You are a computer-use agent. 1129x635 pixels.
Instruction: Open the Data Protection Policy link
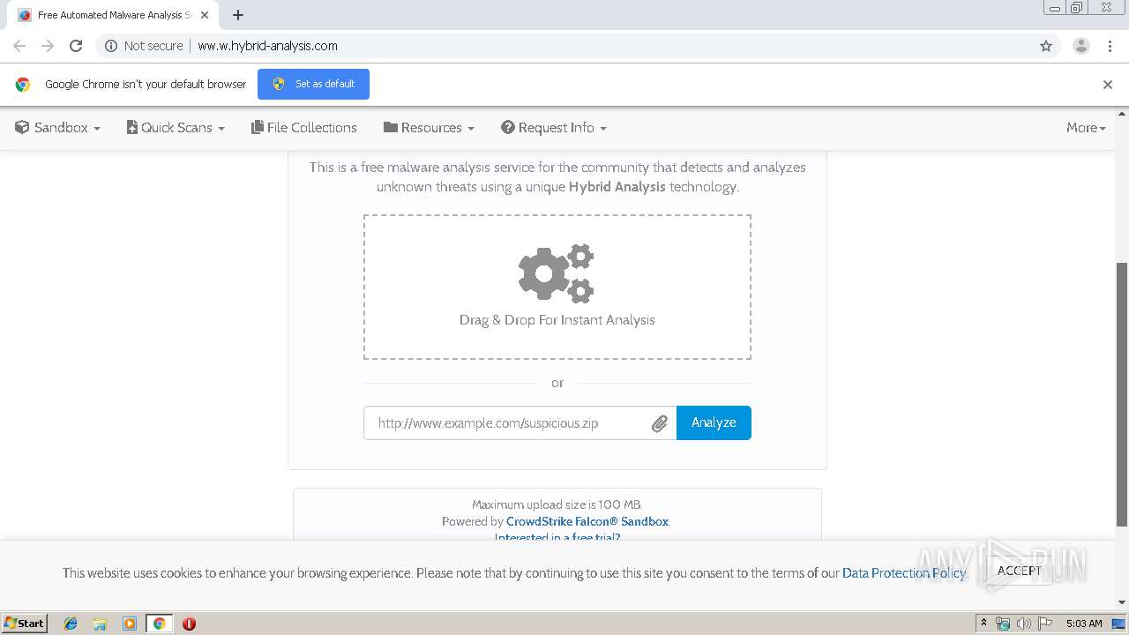point(904,572)
